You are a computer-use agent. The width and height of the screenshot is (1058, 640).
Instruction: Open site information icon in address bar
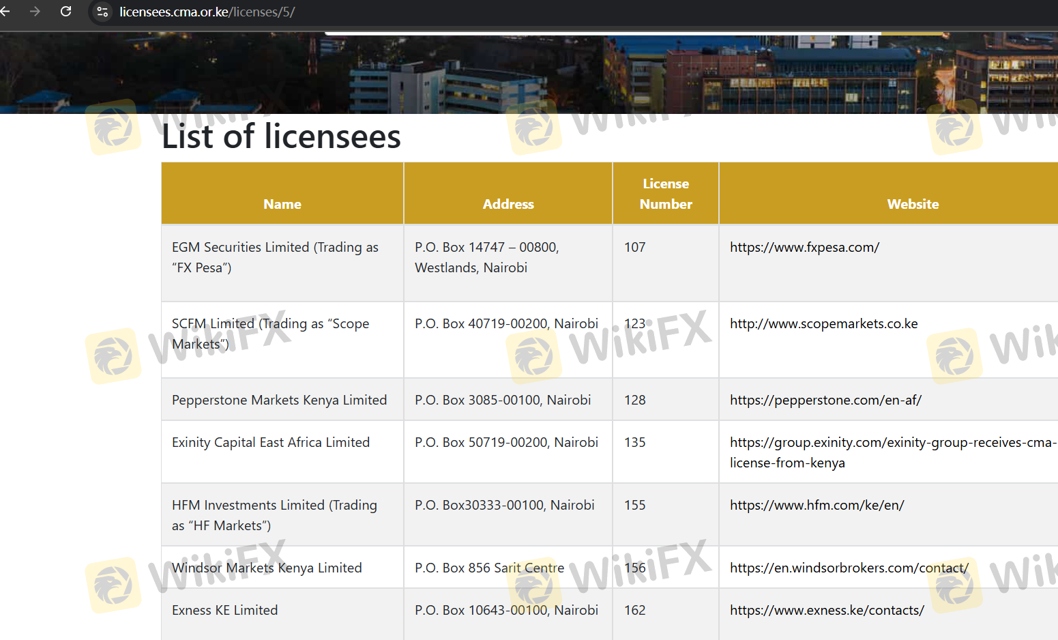102,12
